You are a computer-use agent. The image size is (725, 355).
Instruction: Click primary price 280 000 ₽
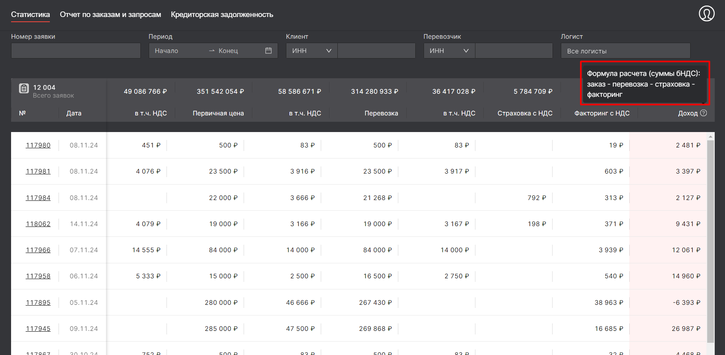[x=221, y=302]
